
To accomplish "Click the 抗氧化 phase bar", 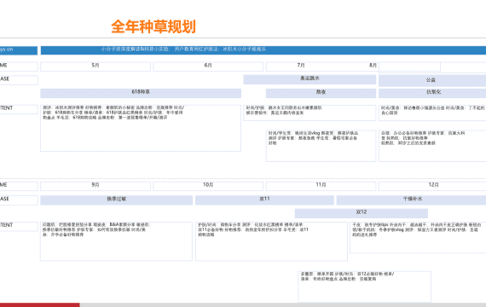I will pos(432,93).
